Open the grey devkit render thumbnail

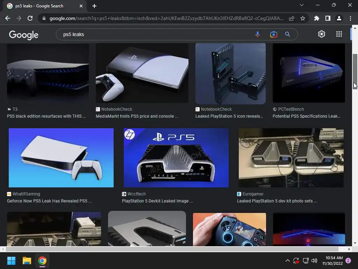[147, 228]
